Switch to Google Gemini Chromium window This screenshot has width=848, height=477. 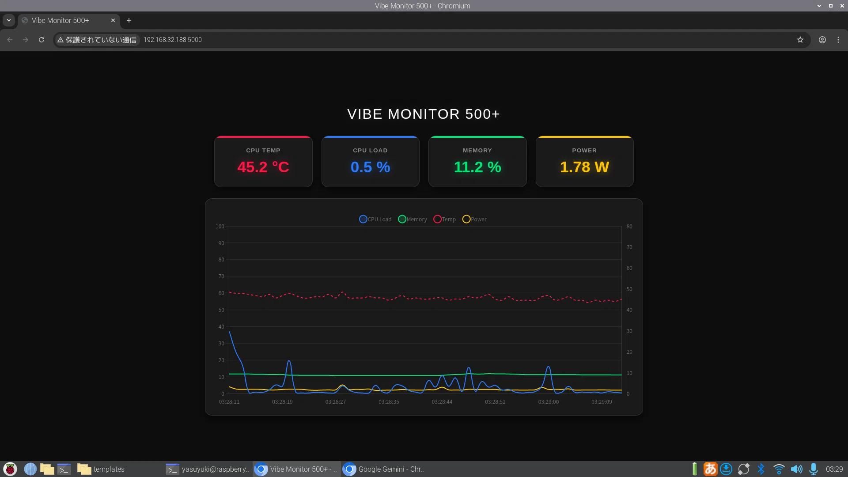[384, 469]
